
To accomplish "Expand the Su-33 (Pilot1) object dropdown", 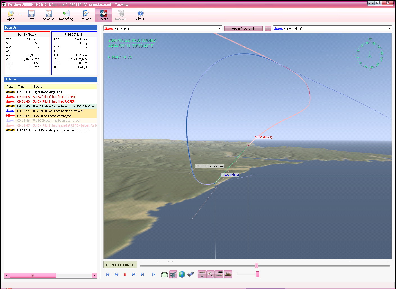I will pos(220,29).
